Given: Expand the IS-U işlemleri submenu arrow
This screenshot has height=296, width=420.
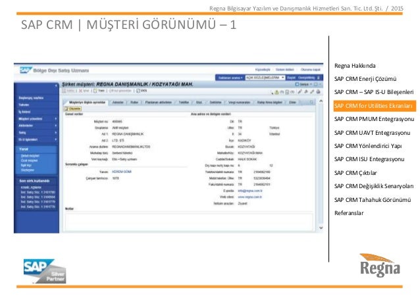Looking at the screenshot, I should 56,139.
